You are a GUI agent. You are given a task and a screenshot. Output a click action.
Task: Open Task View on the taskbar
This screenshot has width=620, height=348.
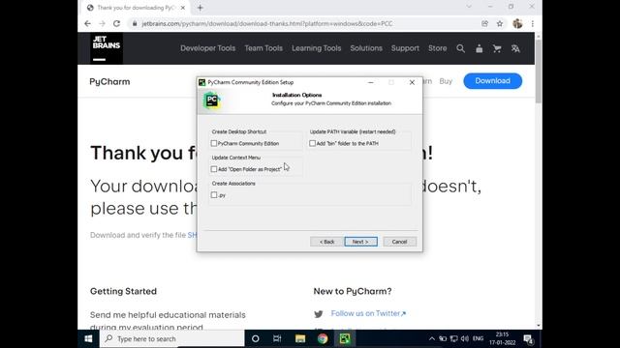click(277, 338)
